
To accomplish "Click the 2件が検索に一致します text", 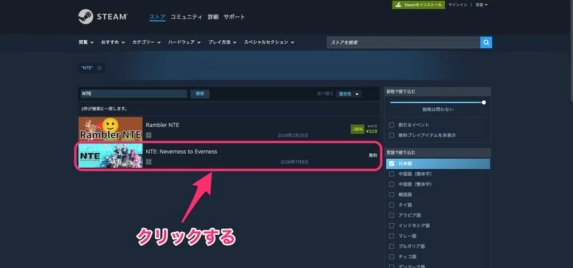I will click(x=104, y=108).
